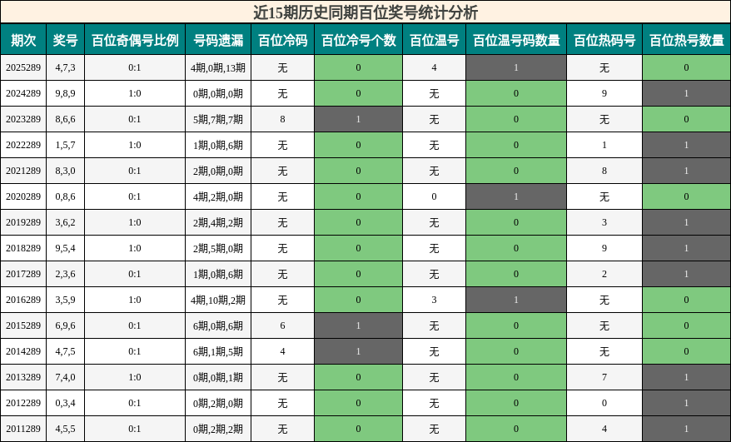The image size is (731, 442).
Task: Click warm number 3 in row 2016289
Action: pos(434,300)
